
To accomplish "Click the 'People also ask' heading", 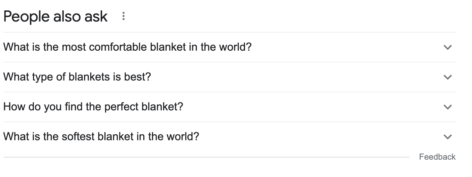I will [56, 16].
